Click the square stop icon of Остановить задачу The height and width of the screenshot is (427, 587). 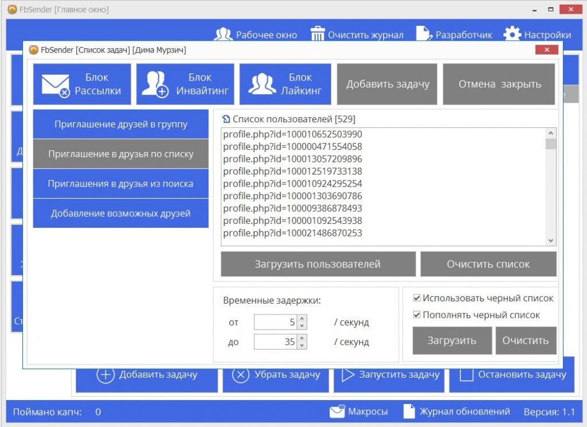pos(467,375)
